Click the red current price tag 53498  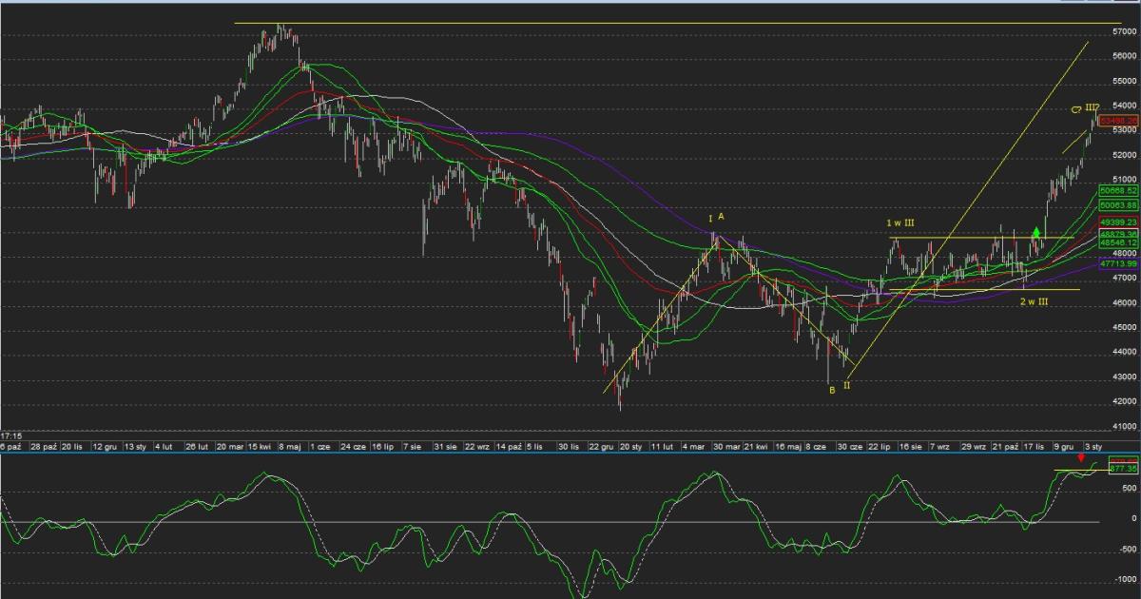1118,120
